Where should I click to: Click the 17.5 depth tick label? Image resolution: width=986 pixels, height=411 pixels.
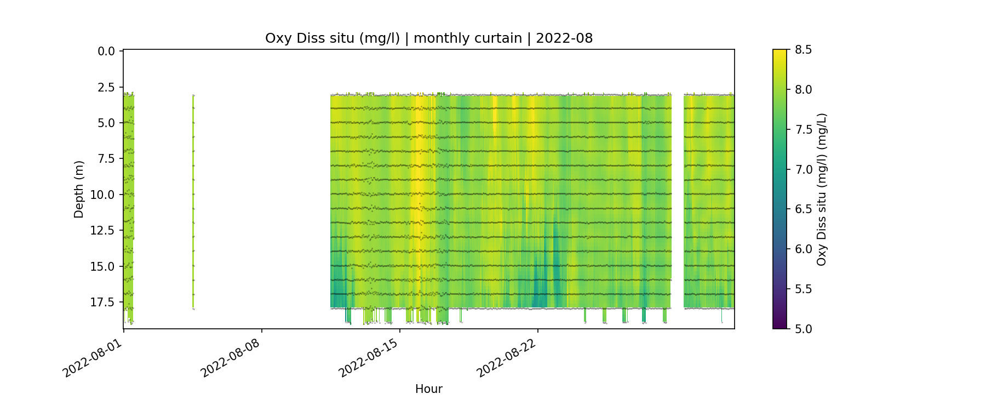[104, 302]
